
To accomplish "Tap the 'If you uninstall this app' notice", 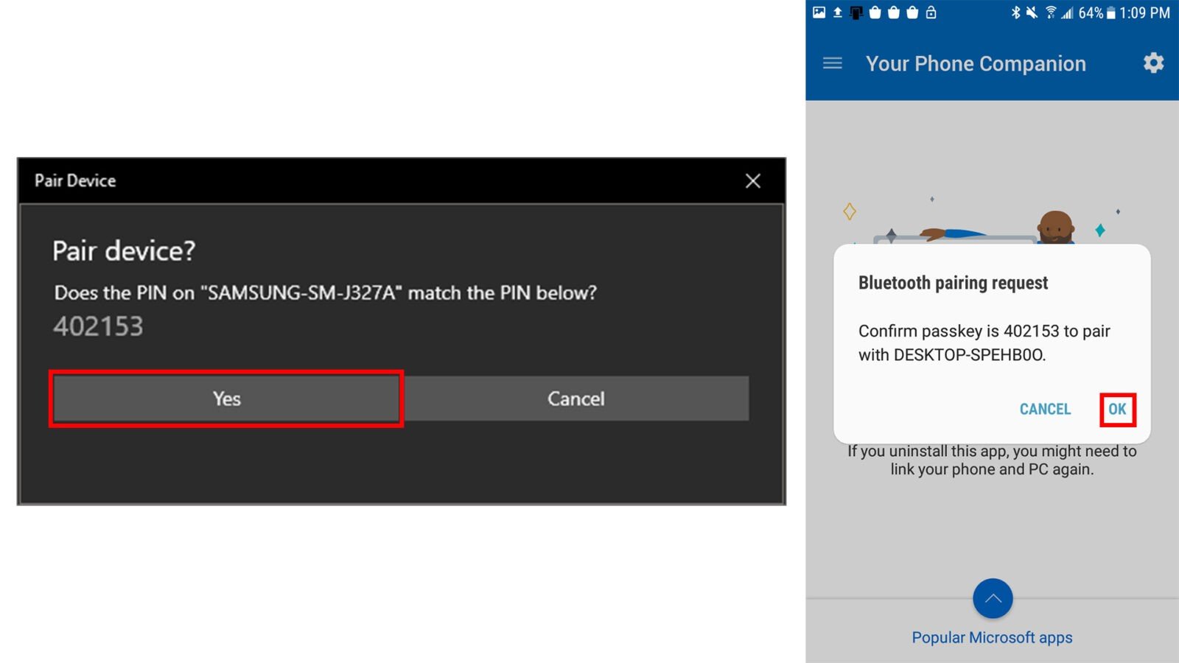I will pyautogui.click(x=992, y=460).
